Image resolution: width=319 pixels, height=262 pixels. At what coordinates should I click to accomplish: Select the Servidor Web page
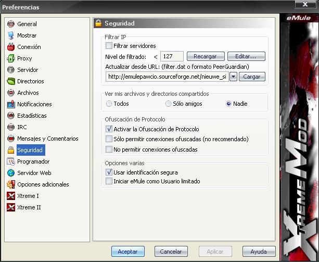pyautogui.click(x=34, y=173)
